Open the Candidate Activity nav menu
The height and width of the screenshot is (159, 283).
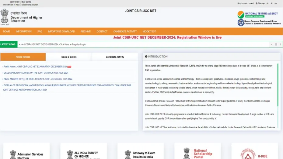pos(125,31)
